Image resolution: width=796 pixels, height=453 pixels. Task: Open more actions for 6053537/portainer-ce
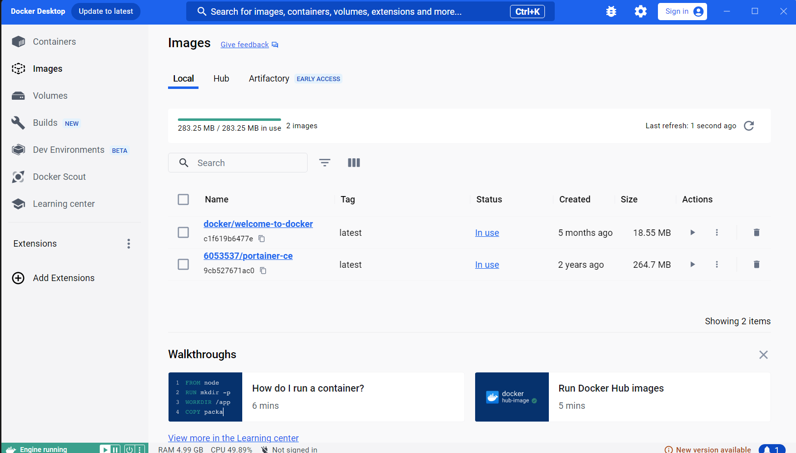click(717, 264)
